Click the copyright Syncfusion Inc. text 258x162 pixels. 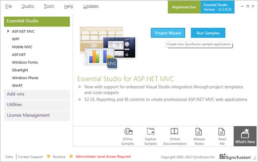(x=188, y=157)
